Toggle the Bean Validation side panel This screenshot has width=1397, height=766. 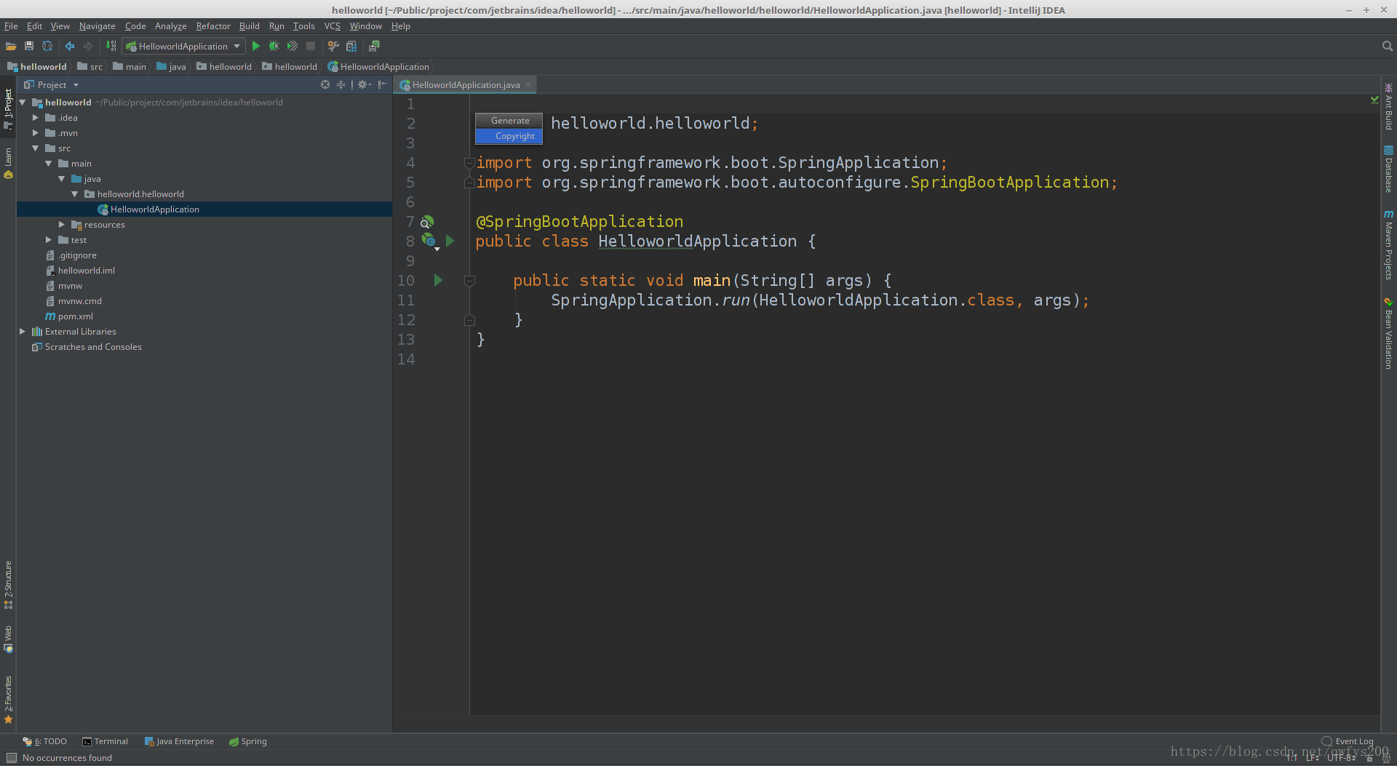click(1388, 333)
